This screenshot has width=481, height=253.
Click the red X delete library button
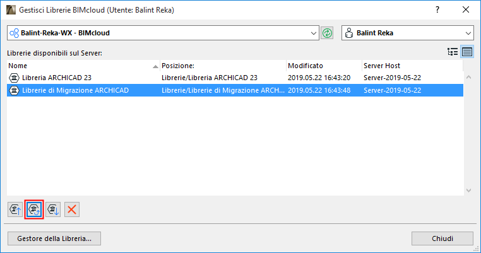72,209
